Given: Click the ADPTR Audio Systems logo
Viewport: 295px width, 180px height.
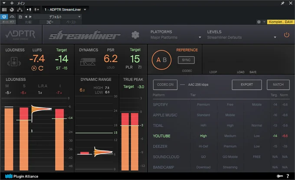Looking at the screenshot, I should point(20,35).
